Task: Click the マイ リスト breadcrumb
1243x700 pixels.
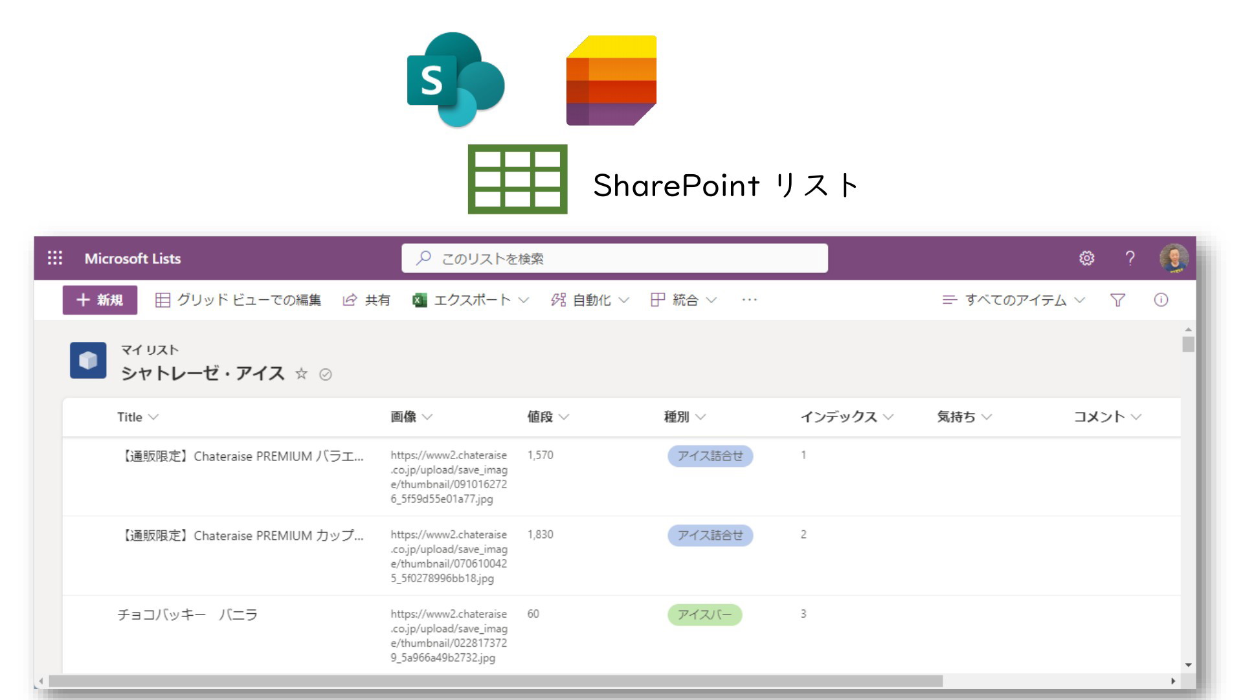Action: coord(150,350)
